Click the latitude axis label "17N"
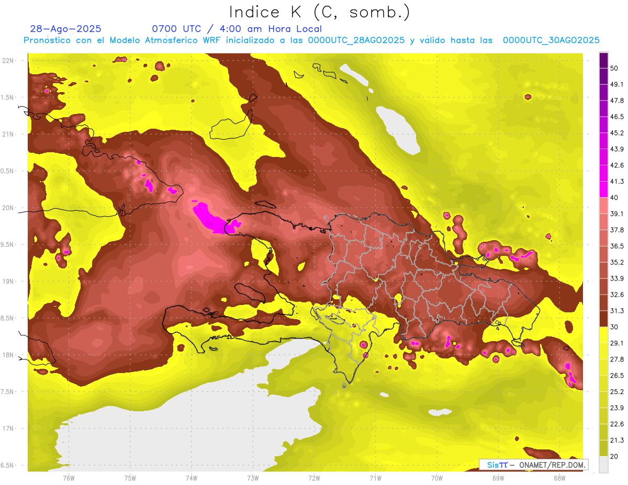This screenshot has height=485, width=628. [x=8, y=428]
